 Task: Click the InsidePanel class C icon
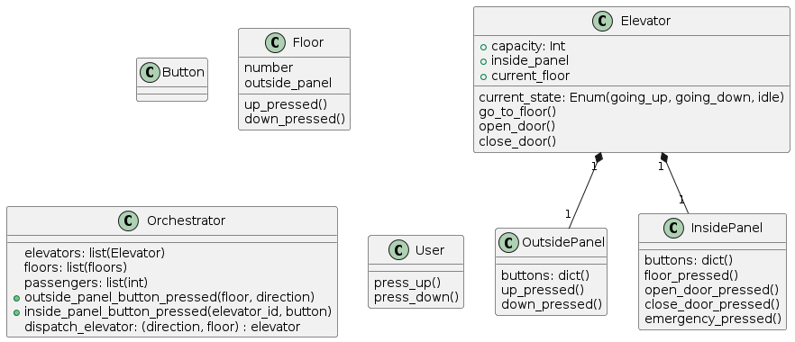(x=672, y=229)
